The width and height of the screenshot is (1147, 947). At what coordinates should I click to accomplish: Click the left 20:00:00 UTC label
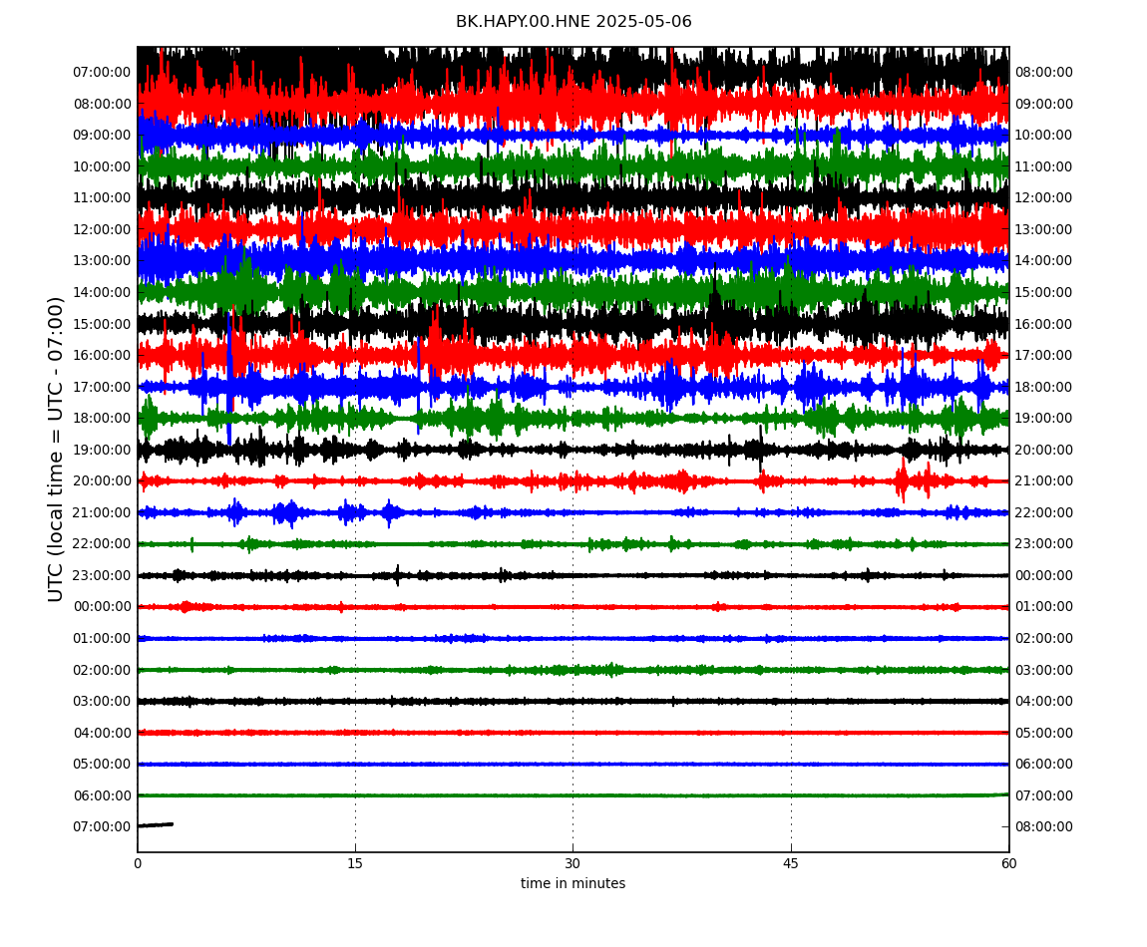[x=102, y=481]
